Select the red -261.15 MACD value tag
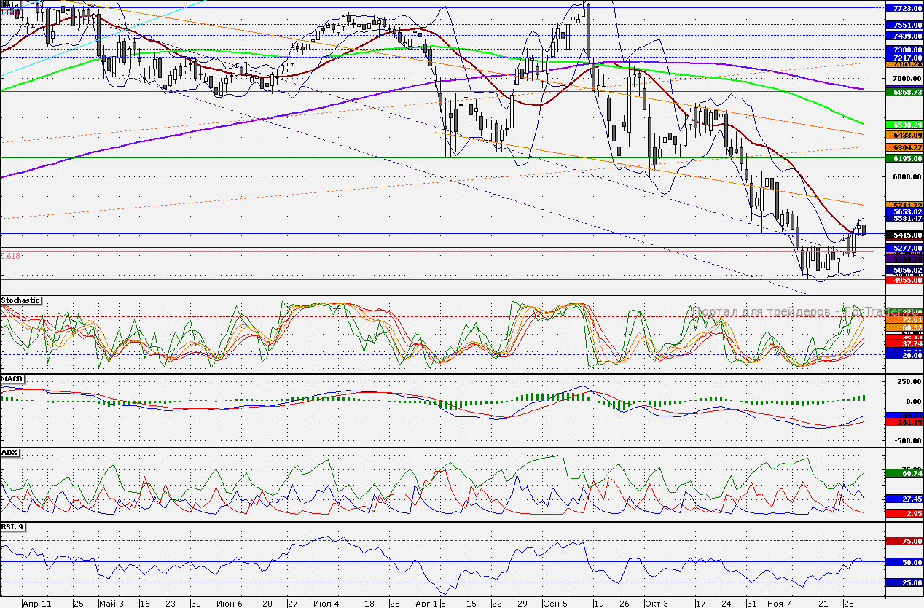The width and height of the screenshot is (924, 608). pos(903,423)
